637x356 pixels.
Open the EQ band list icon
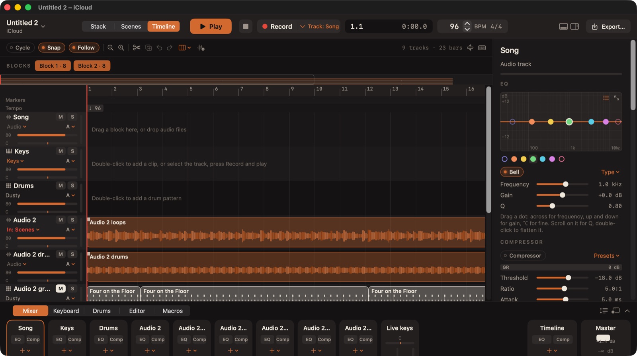click(606, 98)
